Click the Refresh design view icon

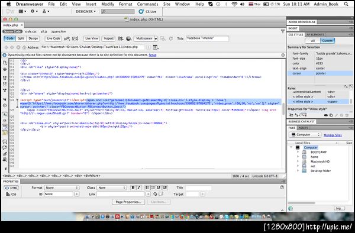(x=171, y=38)
